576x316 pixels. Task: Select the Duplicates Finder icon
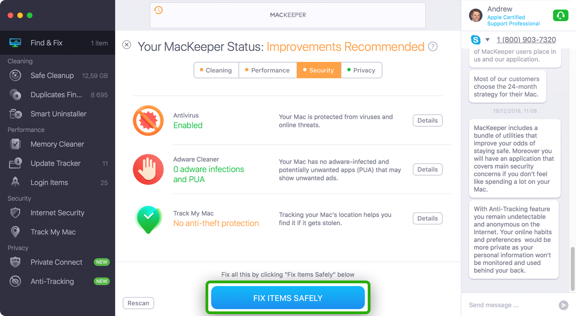coord(15,95)
